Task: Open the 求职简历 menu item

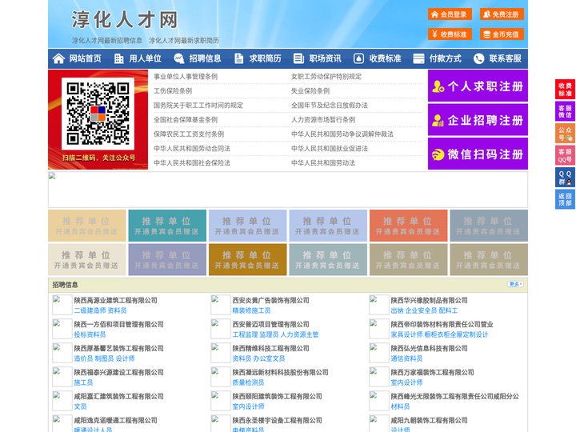Action: click(266, 58)
